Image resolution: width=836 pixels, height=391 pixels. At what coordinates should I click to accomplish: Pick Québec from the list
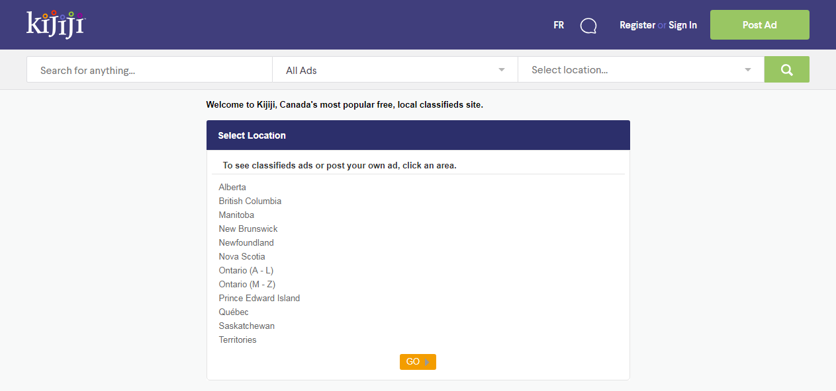(234, 312)
